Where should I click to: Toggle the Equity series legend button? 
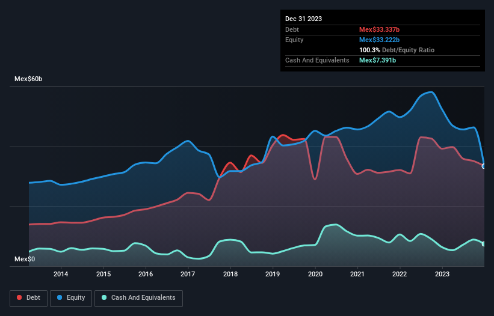point(71,298)
